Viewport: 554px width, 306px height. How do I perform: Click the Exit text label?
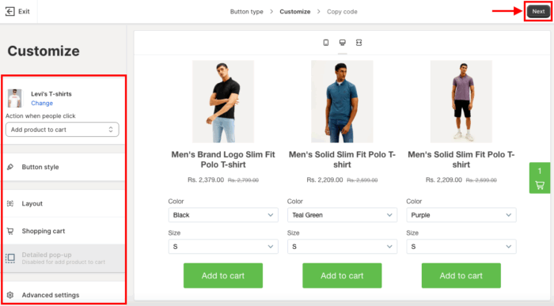[24, 11]
